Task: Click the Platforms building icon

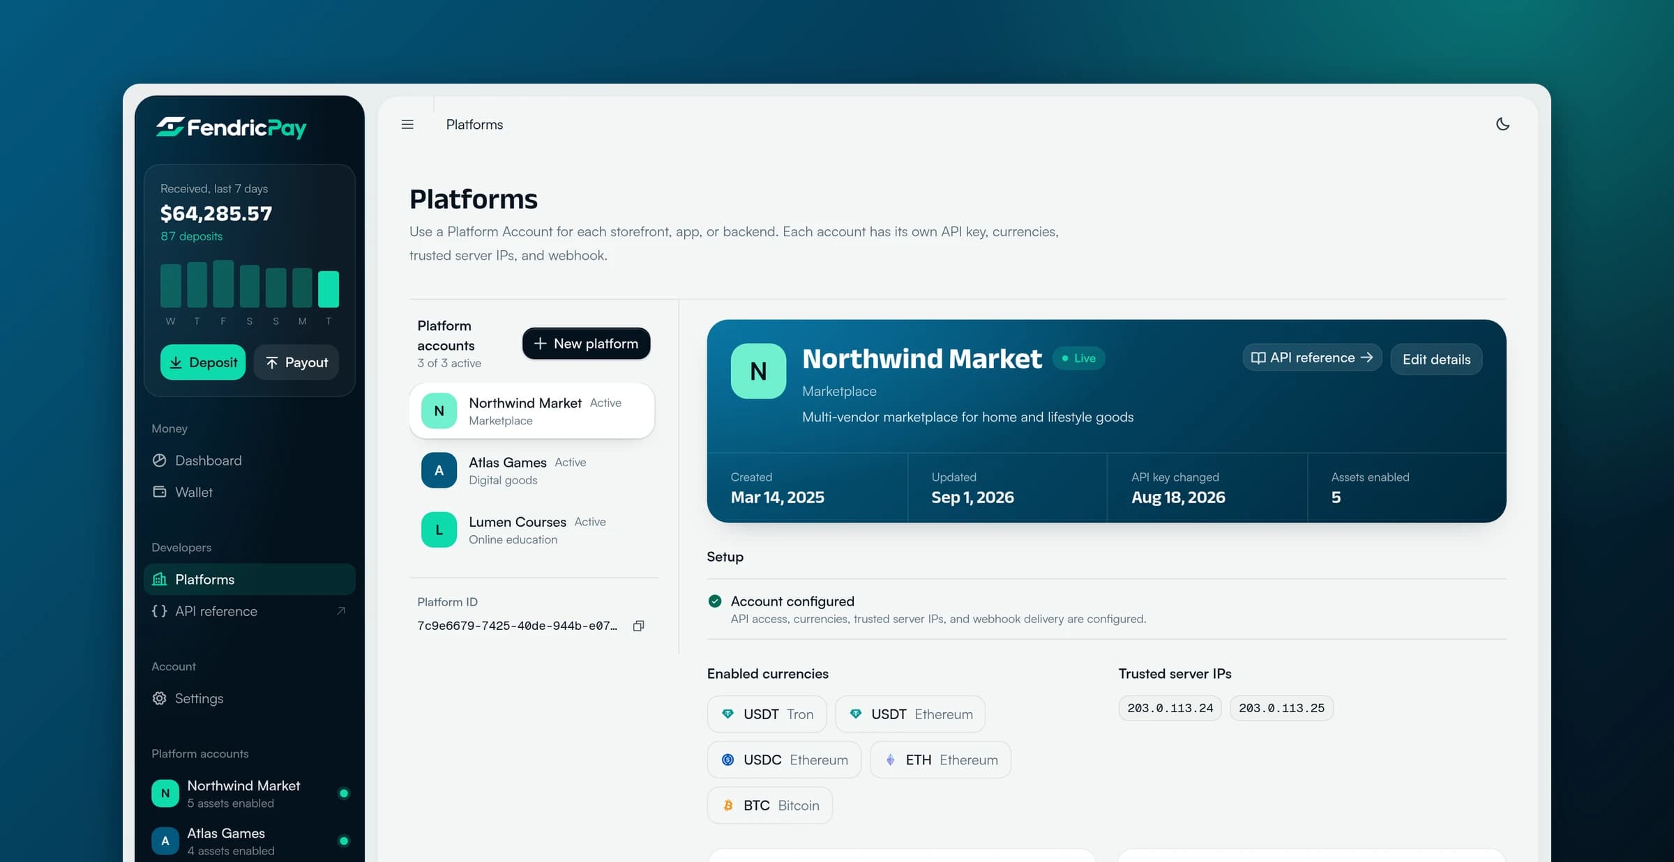Action: tap(160, 579)
